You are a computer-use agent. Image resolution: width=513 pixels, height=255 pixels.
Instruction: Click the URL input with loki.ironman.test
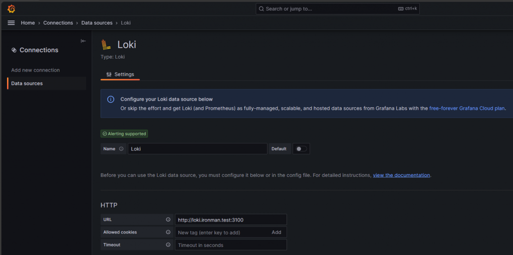pos(231,219)
